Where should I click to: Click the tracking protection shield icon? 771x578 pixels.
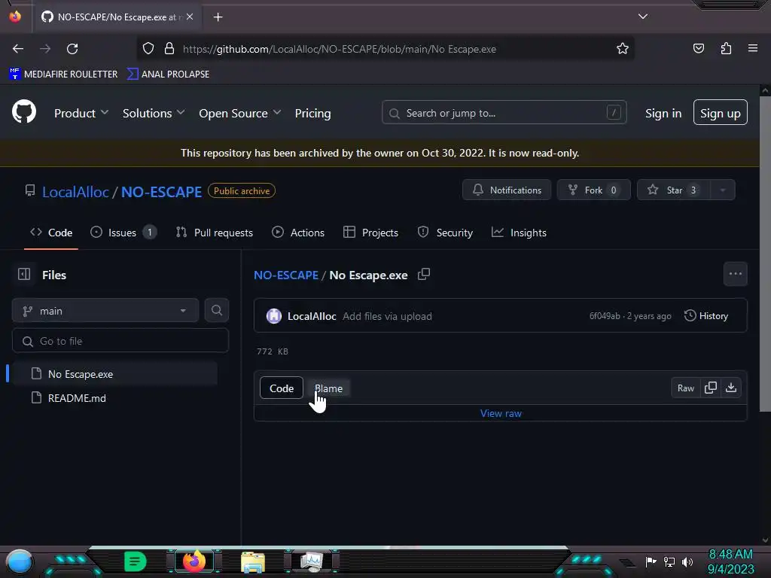tap(148, 49)
